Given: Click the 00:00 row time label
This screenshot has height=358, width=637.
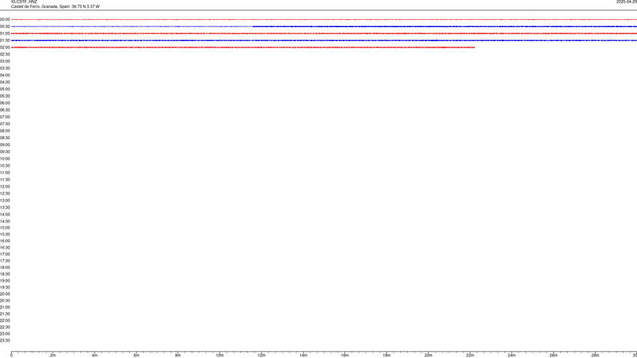Looking at the screenshot, I should coord(5,19).
